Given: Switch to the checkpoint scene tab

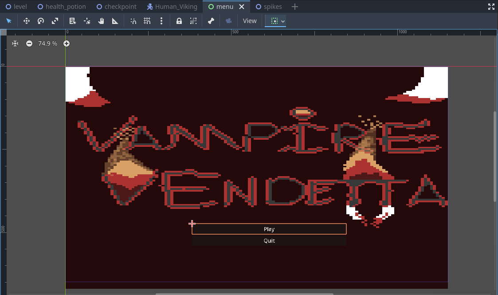Looking at the screenshot, I should [x=117, y=7].
